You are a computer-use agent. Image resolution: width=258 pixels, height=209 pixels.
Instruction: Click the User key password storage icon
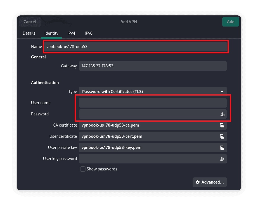222,159
